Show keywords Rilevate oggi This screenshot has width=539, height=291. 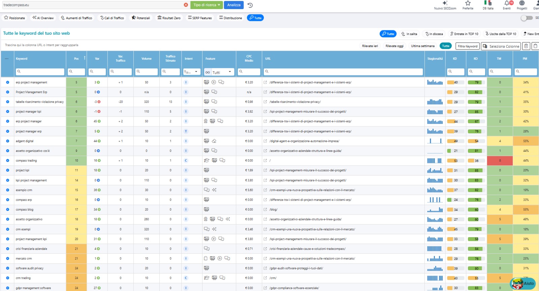394,46
